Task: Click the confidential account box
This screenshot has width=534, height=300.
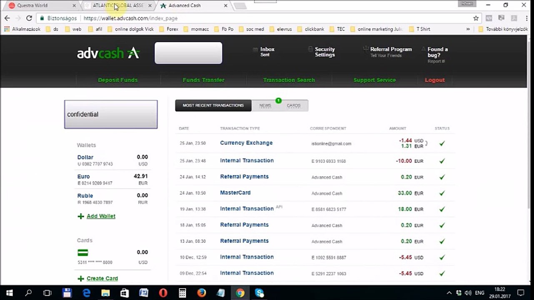Action: pyautogui.click(x=111, y=114)
